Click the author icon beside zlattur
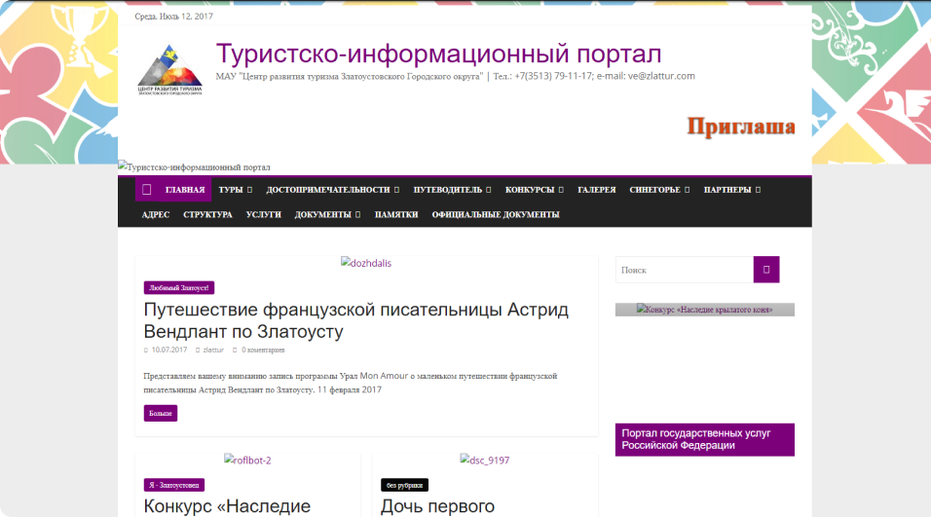This screenshot has height=517, width=931. [198, 350]
